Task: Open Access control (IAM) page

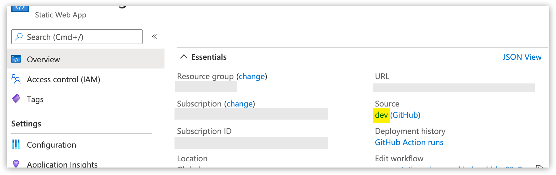Action: click(63, 79)
